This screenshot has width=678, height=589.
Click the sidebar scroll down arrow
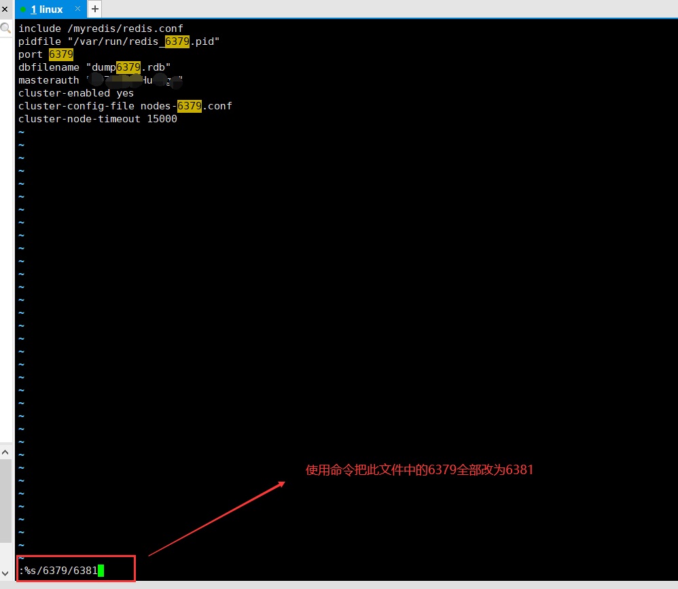5,573
